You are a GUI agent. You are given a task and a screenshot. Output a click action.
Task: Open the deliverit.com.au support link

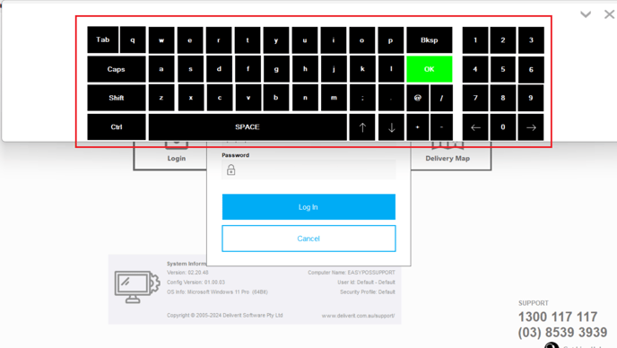click(x=358, y=316)
